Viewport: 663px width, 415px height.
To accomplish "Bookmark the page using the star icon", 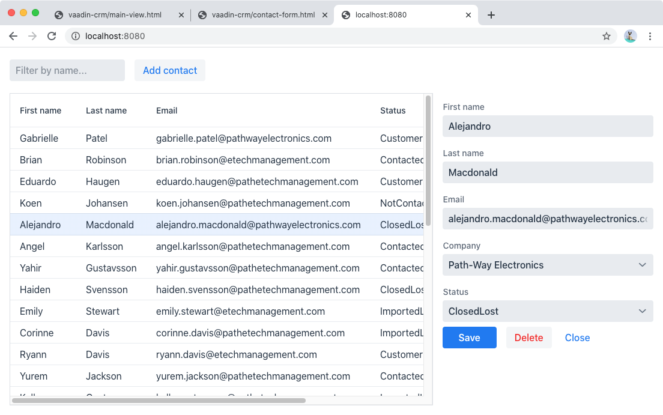I will (607, 36).
